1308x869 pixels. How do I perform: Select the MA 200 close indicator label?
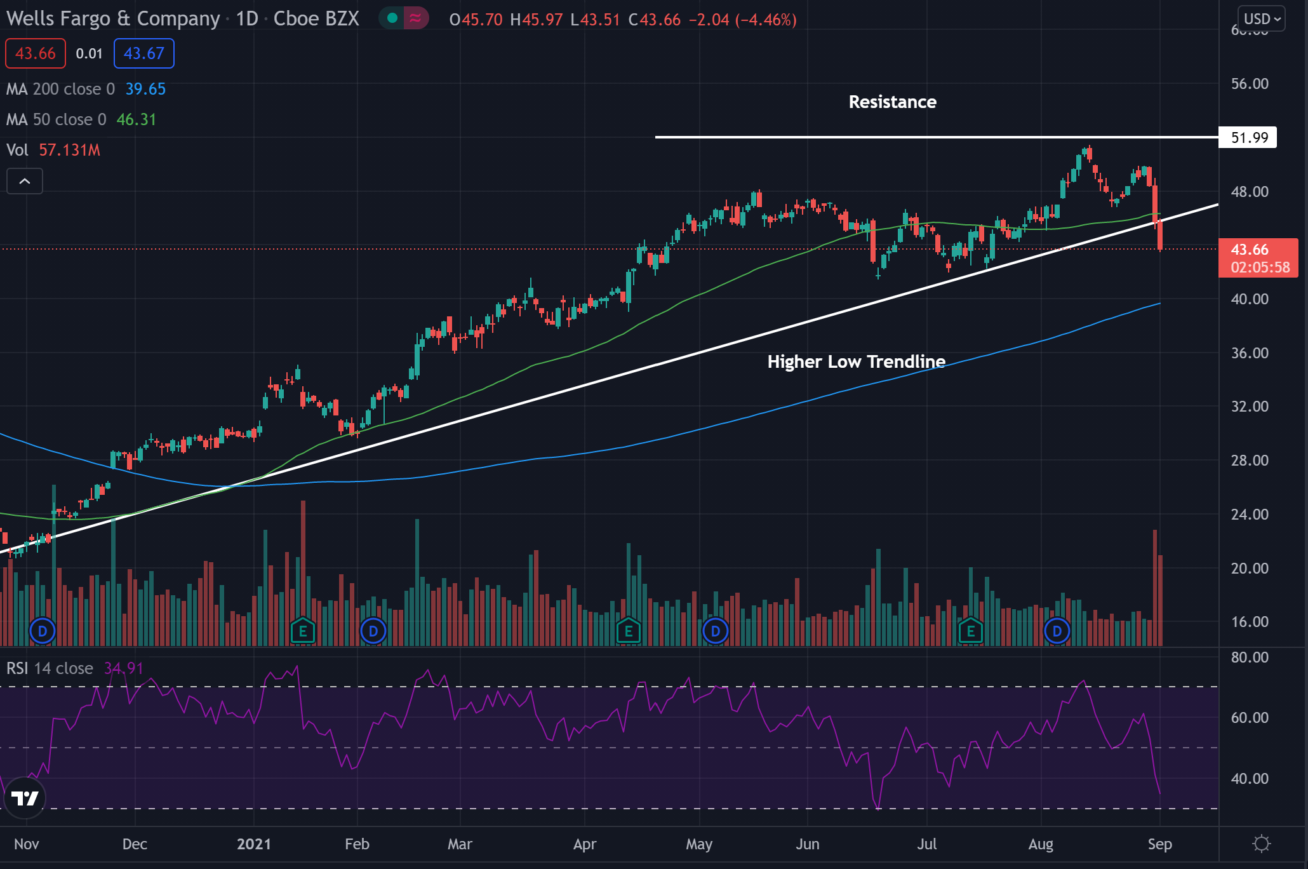pyautogui.click(x=60, y=89)
